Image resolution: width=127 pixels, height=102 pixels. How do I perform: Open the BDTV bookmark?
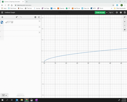(x=93, y=8)
